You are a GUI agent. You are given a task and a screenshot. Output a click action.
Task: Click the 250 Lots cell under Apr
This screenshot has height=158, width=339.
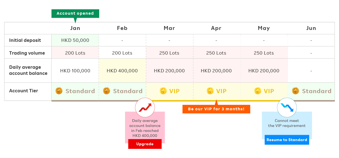tap(216, 53)
